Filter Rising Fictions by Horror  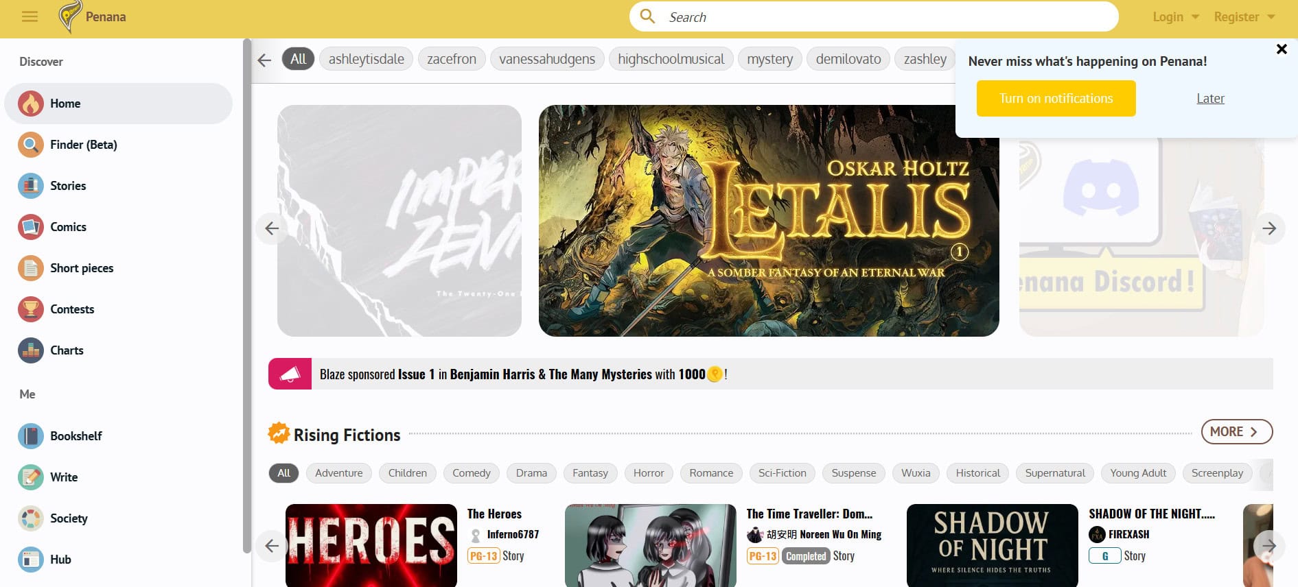pyautogui.click(x=648, y=473)
